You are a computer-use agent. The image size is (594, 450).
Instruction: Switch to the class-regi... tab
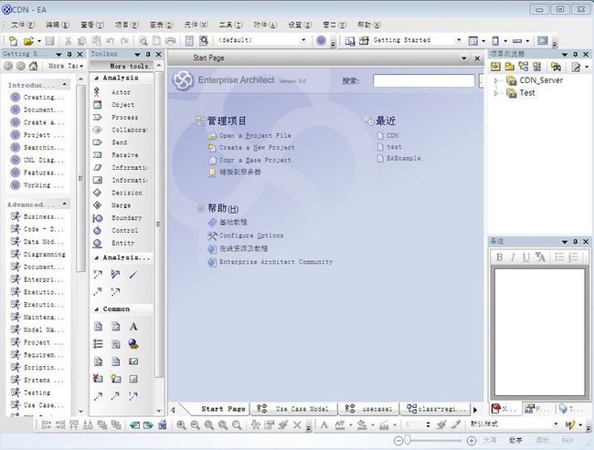(x=436, y=409)
